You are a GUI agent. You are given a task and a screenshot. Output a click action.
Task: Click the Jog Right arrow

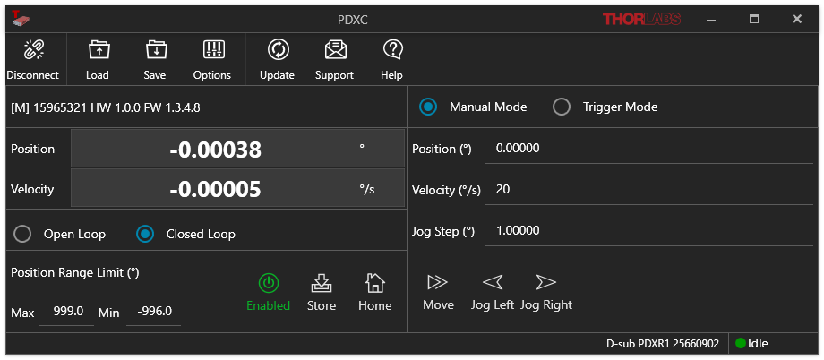click(x=546, y=282)
